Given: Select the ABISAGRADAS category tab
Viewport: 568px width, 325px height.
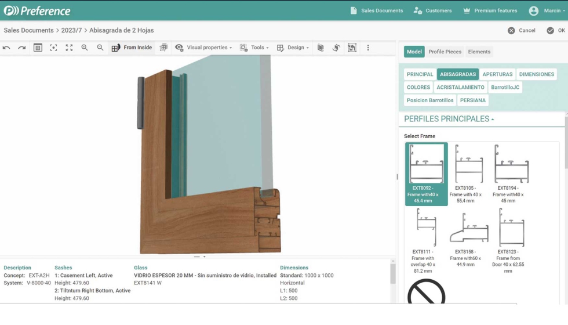Looking at the screenshot, I should click(458, 74).
